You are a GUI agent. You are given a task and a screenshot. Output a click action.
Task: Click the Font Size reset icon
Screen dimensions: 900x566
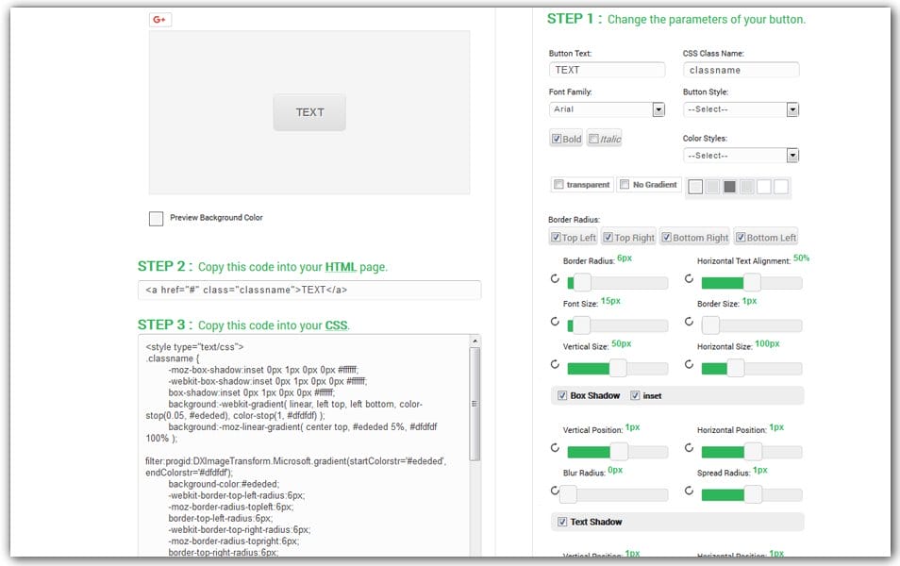coord(555,323)
